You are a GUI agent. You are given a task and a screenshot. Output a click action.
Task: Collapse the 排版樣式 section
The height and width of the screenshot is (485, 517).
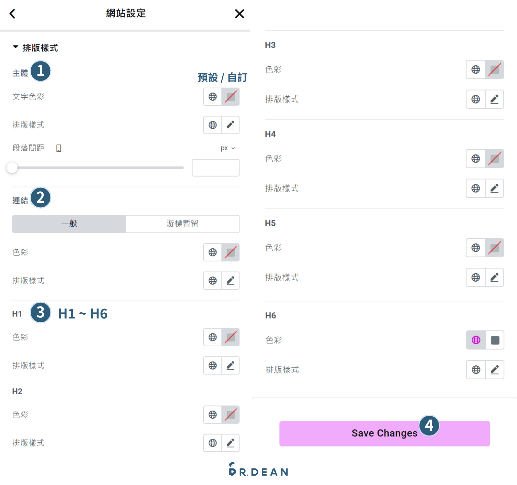[x=15, y=47]
